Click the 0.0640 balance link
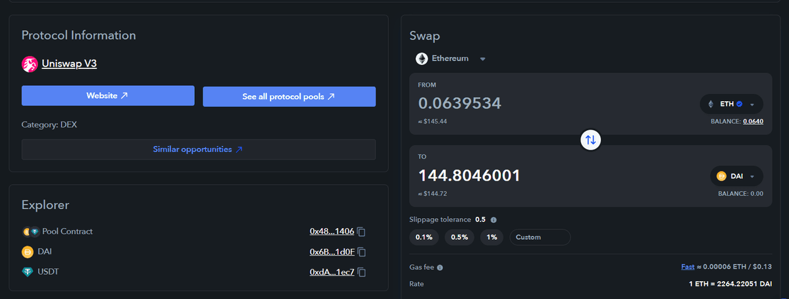The image size is (789, 299). [x=753, y=122]
